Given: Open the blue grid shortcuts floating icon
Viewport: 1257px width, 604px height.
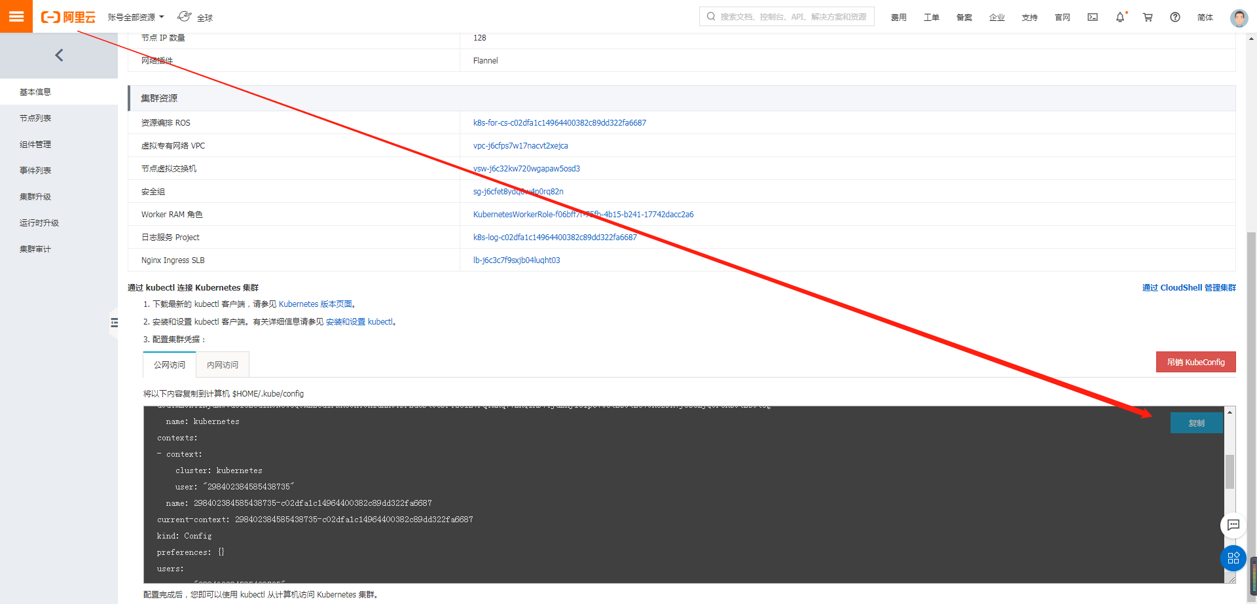Looking at the screenshot, I should 1233,558.
